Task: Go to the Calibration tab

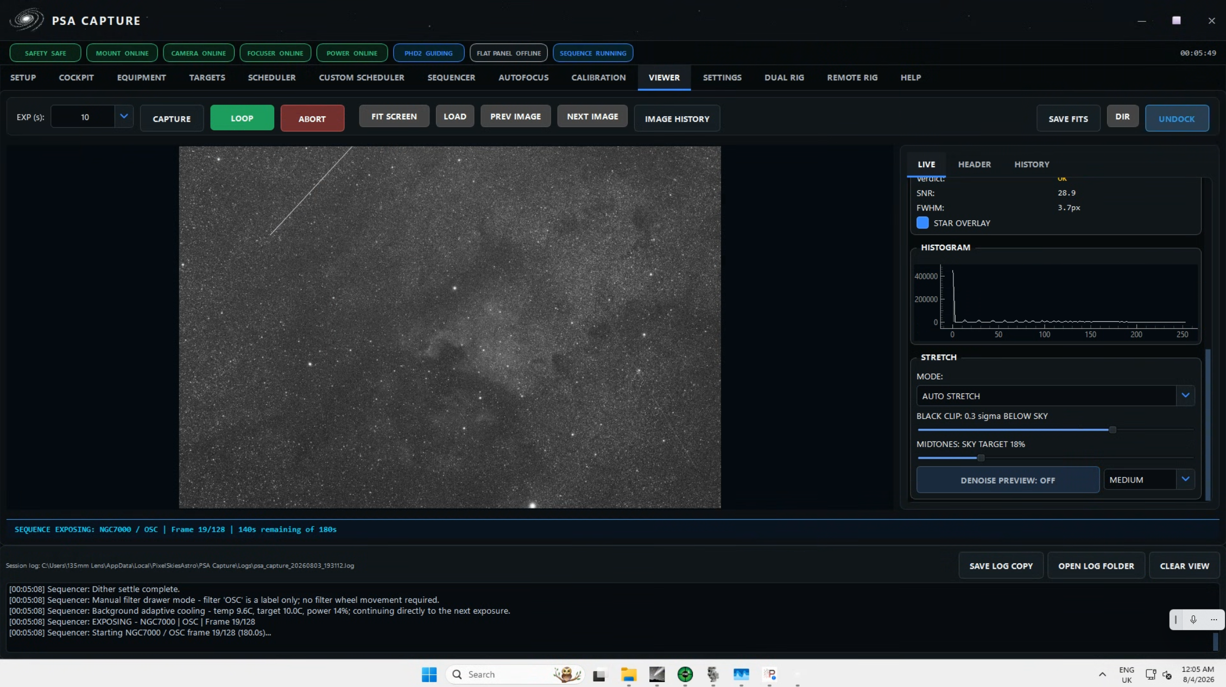Action: click(598, 78)
